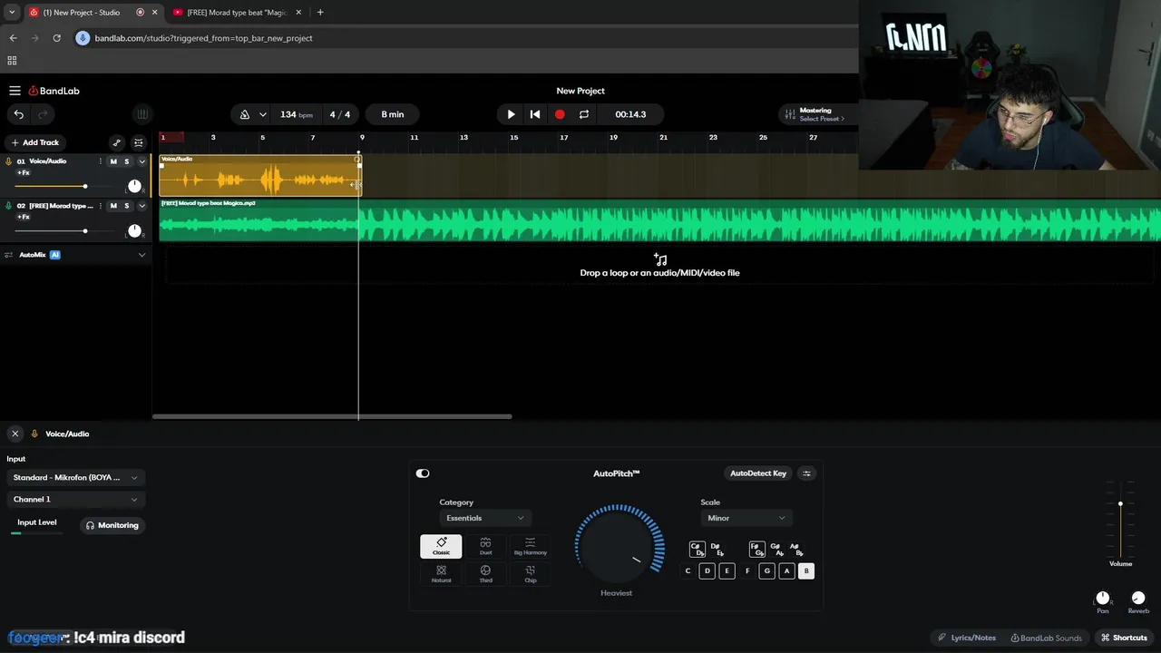Open the Channel 1 dropdown
Viewport: 1161px width, 653px height.
click(x=75, y=499)
